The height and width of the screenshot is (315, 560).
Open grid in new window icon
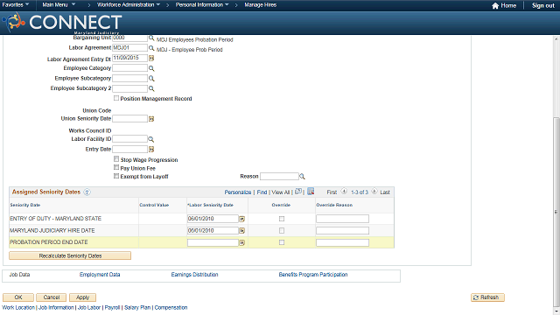pyautogui.click(x=298, y=192)
